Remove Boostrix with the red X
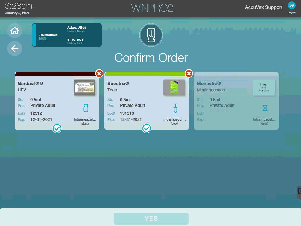Screen dimensions: 301x226 coord(189,73)
